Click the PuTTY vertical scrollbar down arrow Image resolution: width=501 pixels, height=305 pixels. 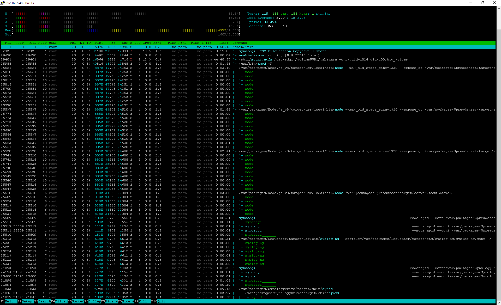(499, 302)
